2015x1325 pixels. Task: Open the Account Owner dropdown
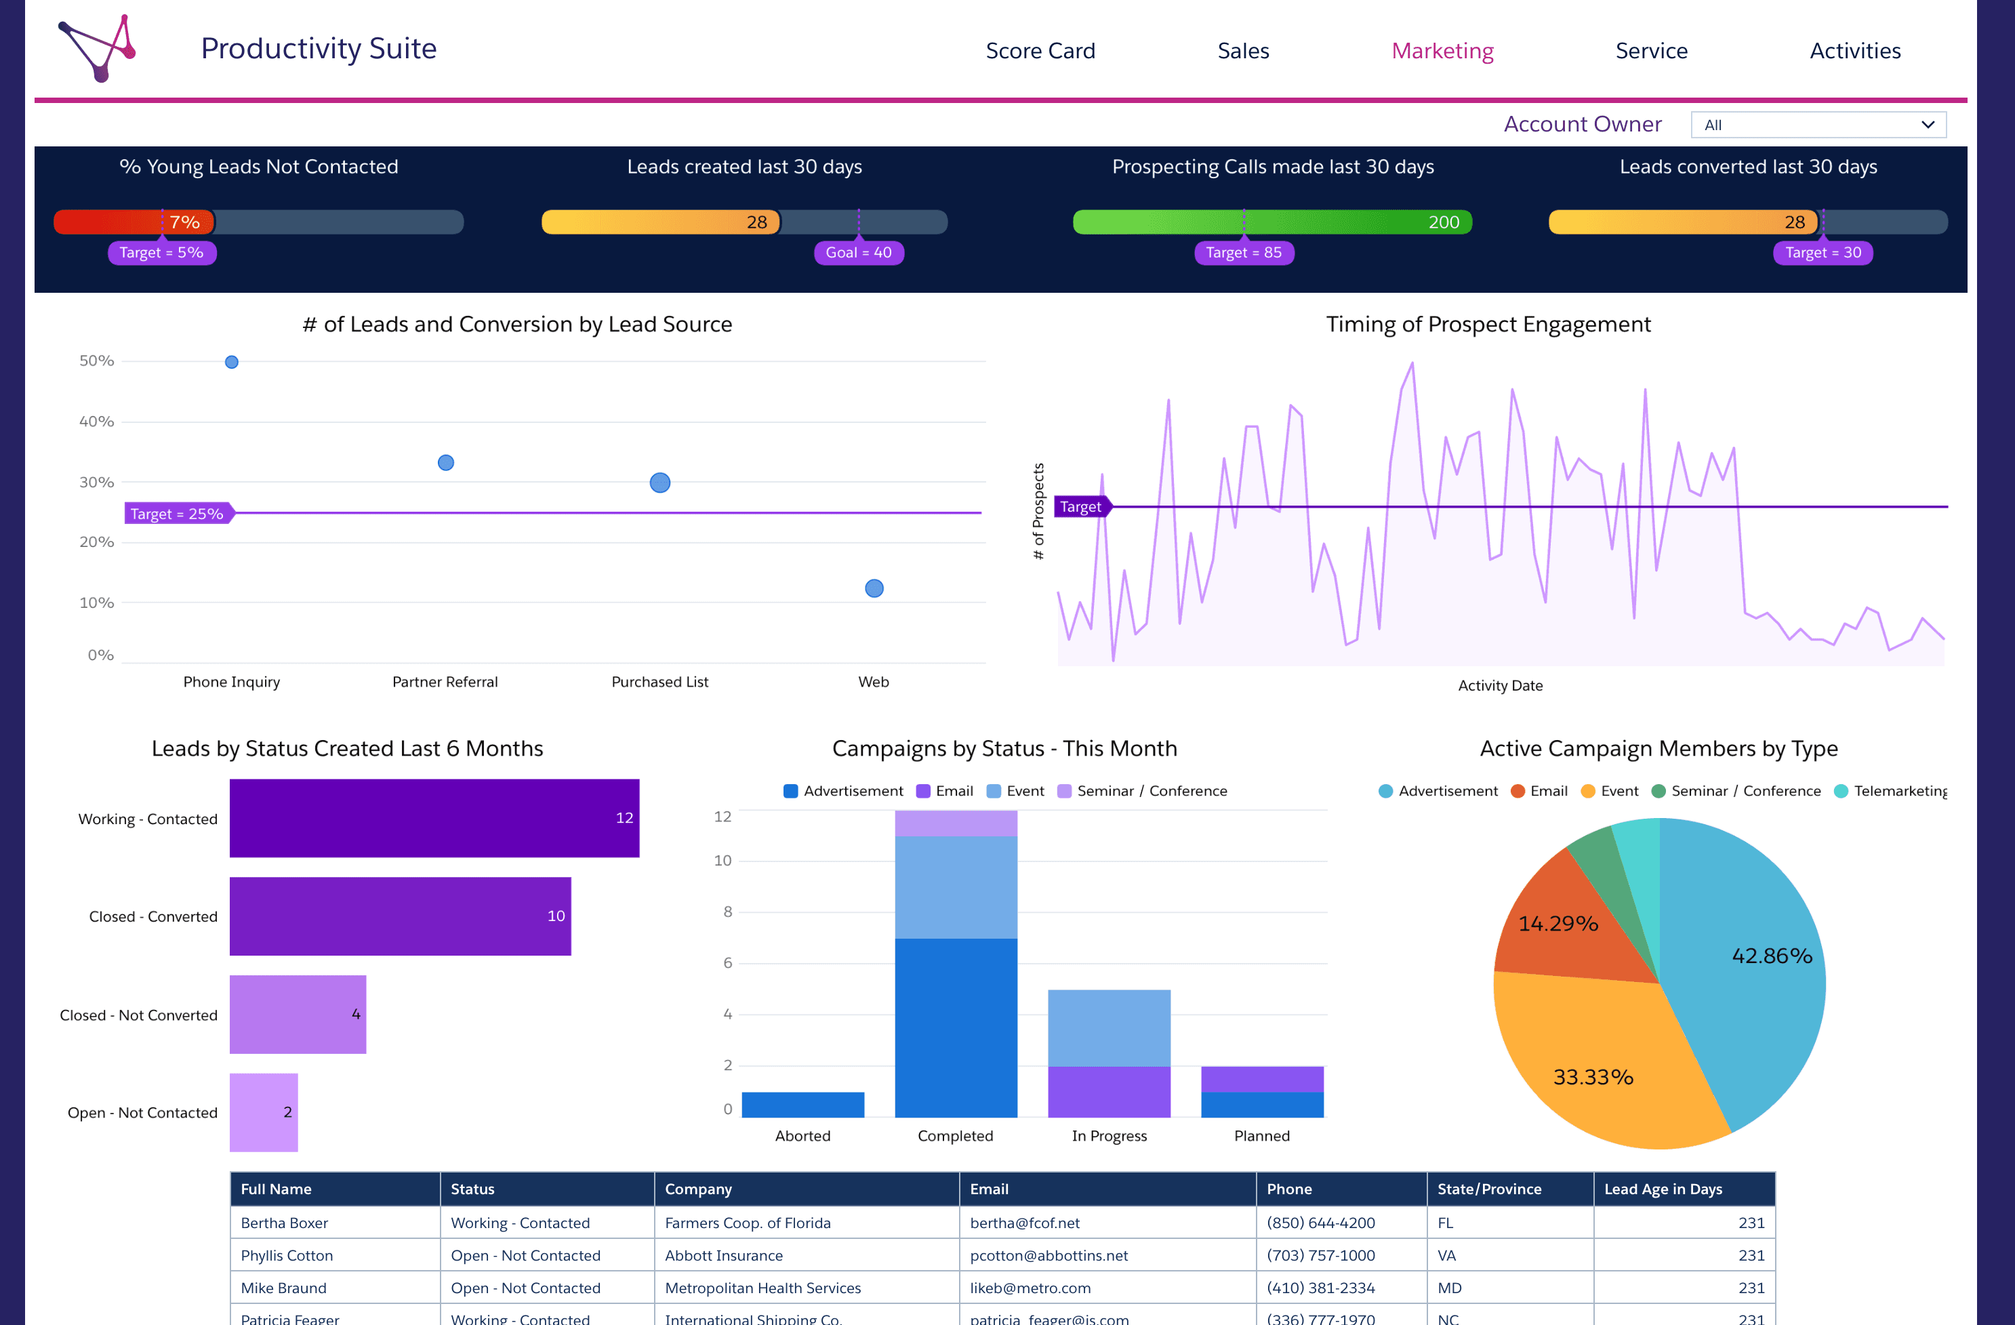(1818, 125)
